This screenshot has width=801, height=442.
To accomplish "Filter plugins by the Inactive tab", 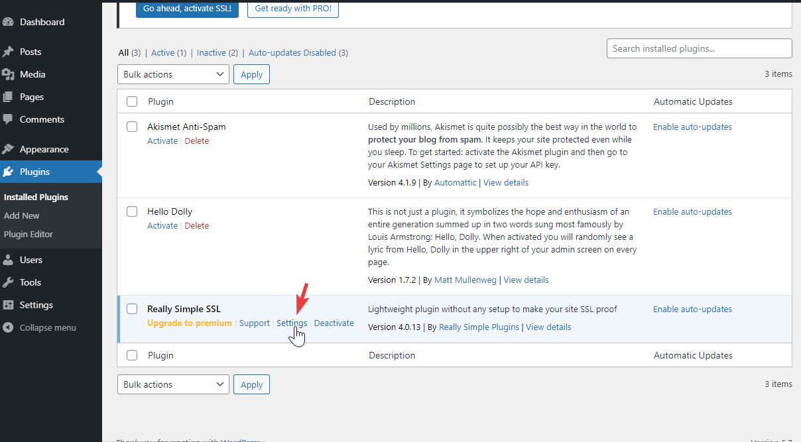I will click(x=211, y=52).
